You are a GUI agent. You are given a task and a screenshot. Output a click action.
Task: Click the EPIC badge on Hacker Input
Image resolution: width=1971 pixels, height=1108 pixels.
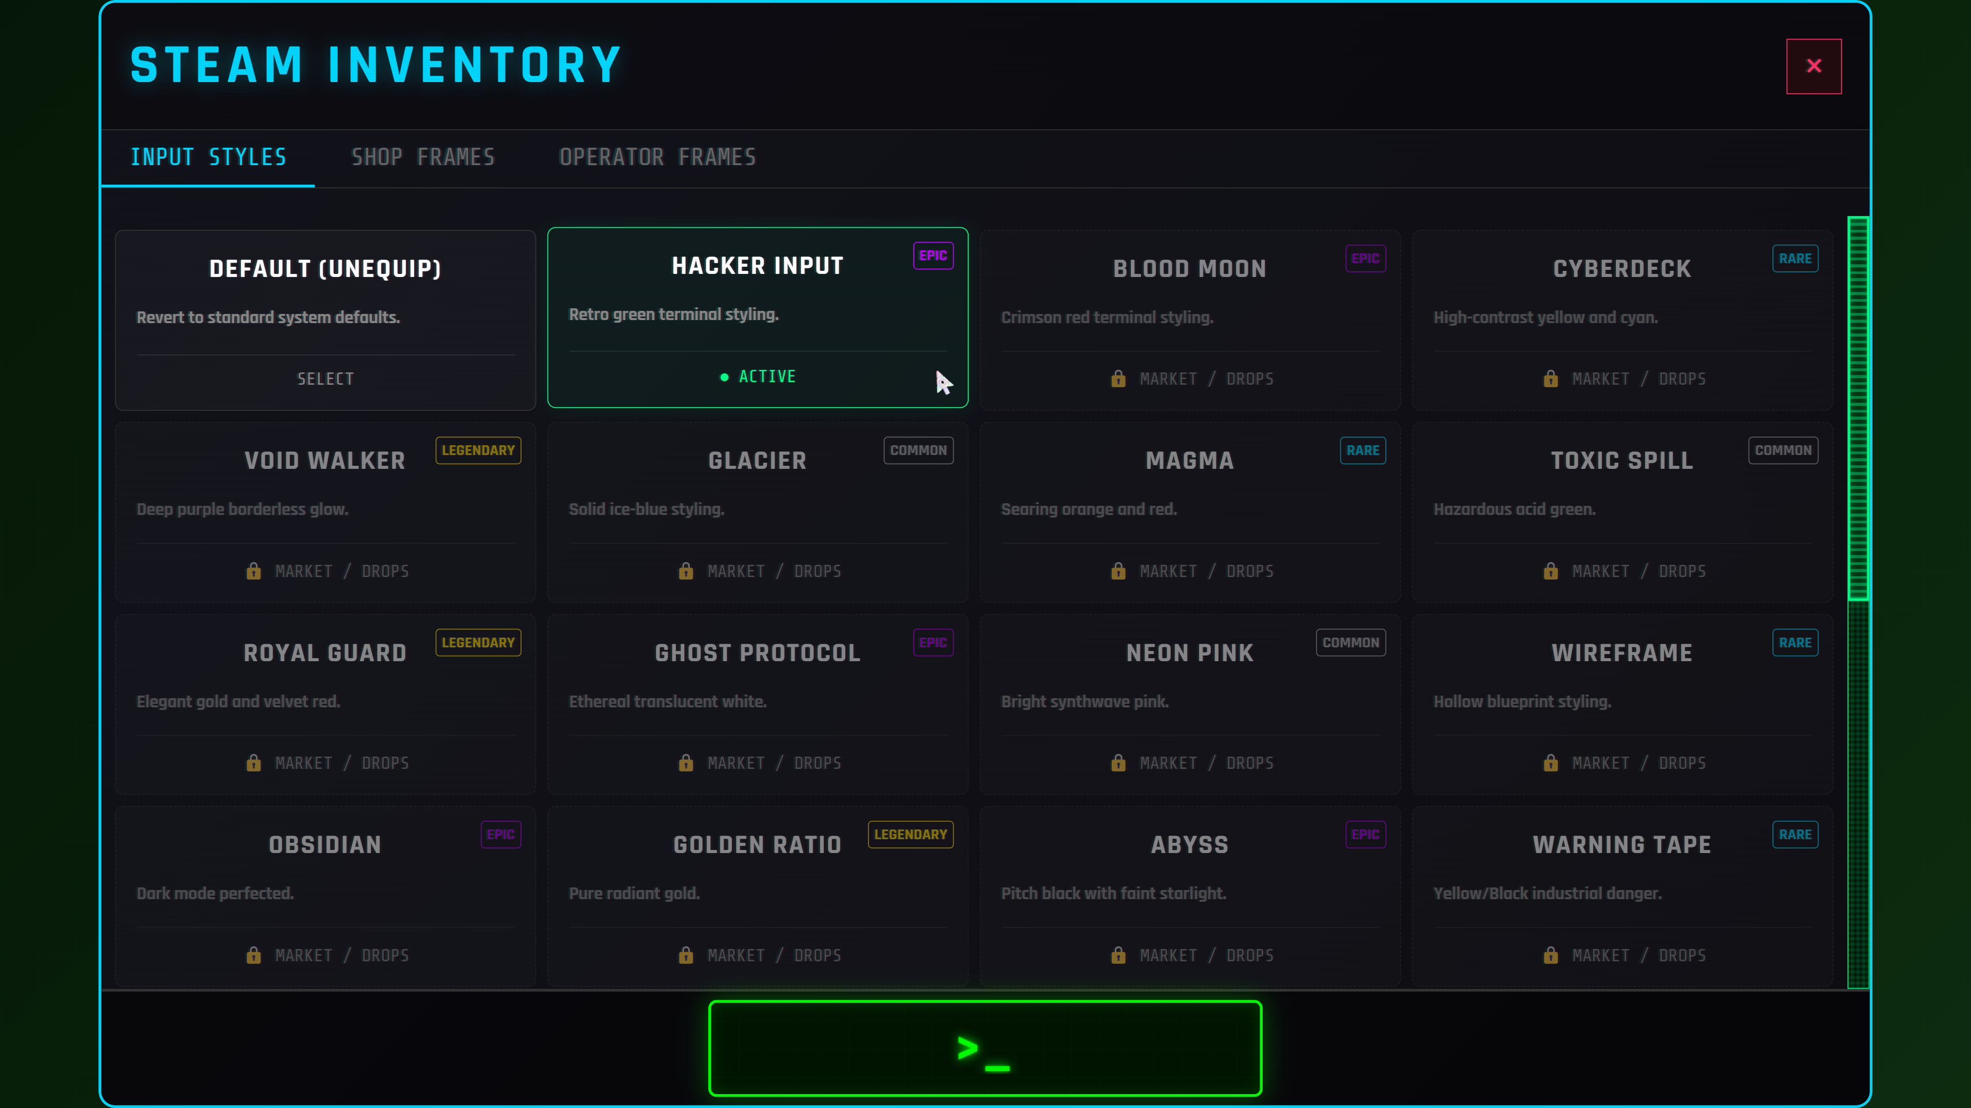(933, 255)
